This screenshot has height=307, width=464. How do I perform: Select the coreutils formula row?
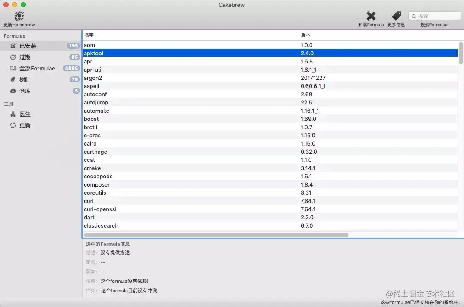[270, 193]
